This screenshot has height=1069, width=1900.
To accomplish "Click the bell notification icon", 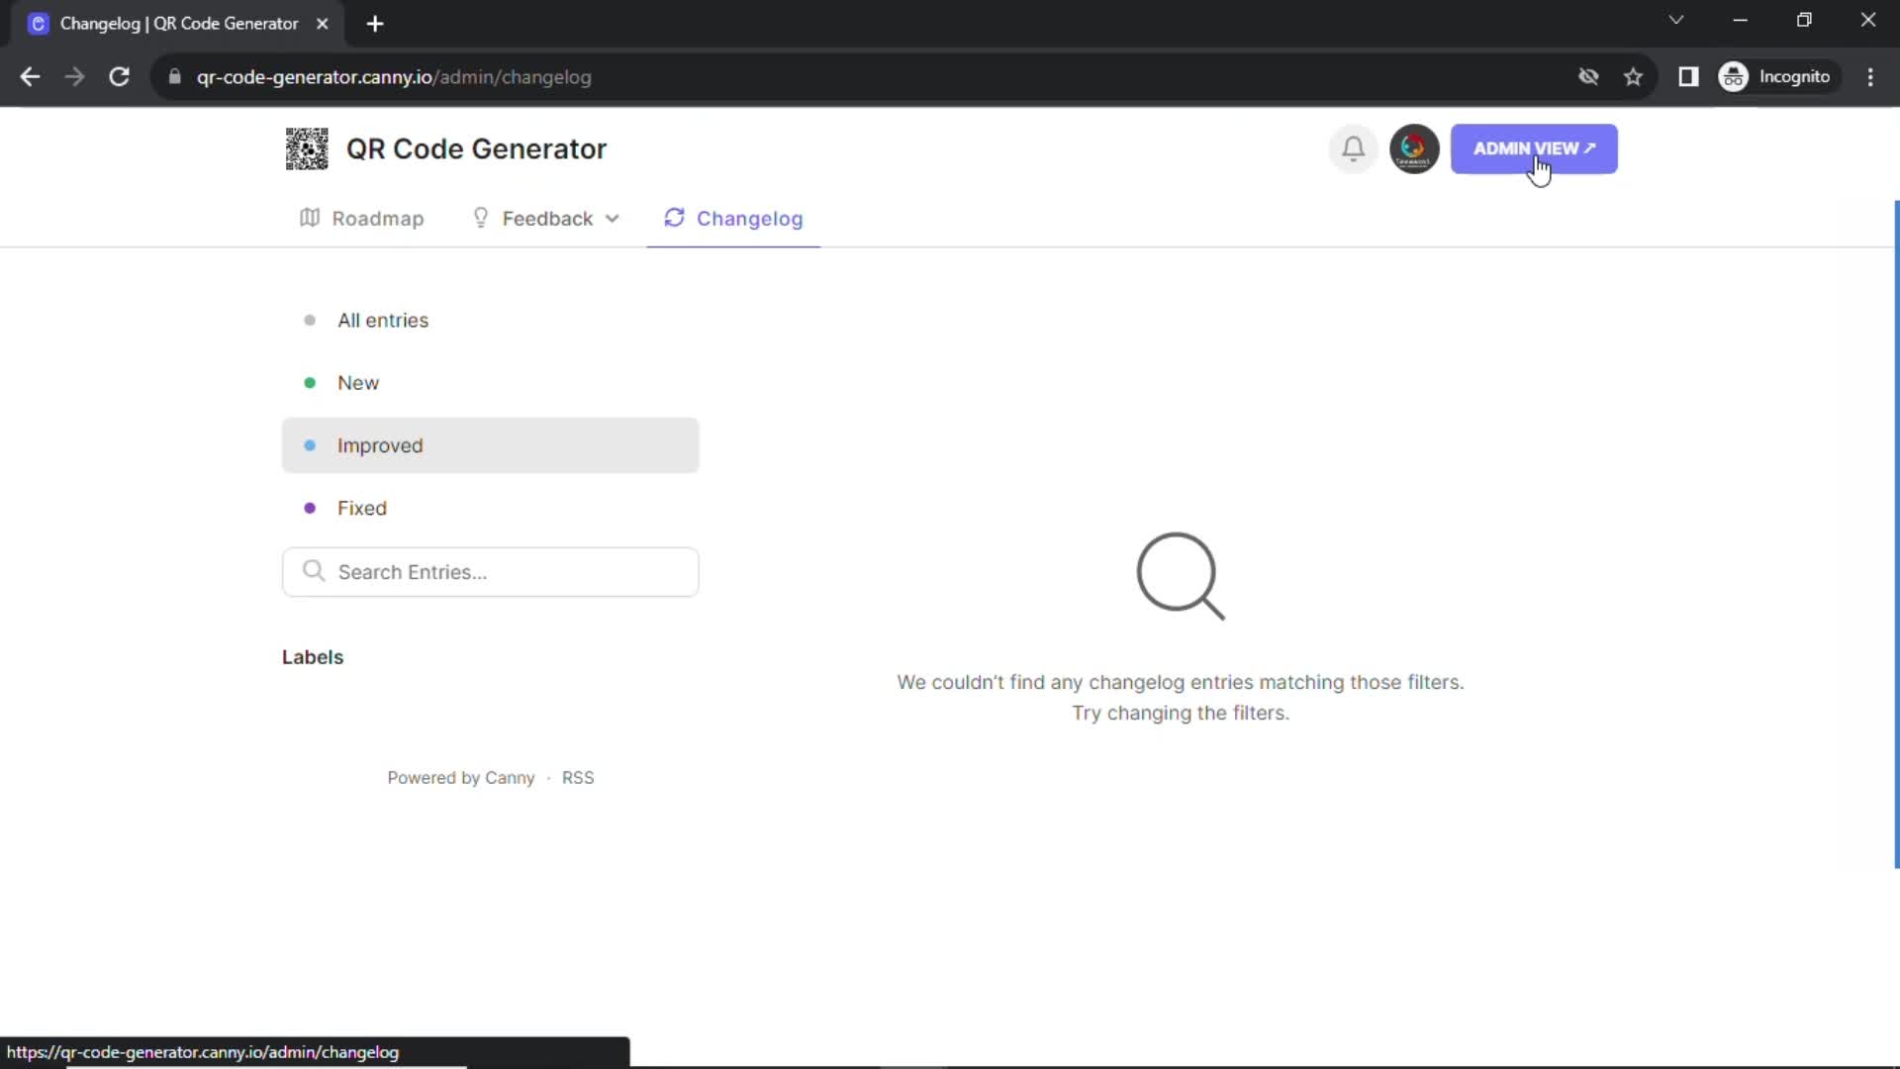I will (1351, 147).
